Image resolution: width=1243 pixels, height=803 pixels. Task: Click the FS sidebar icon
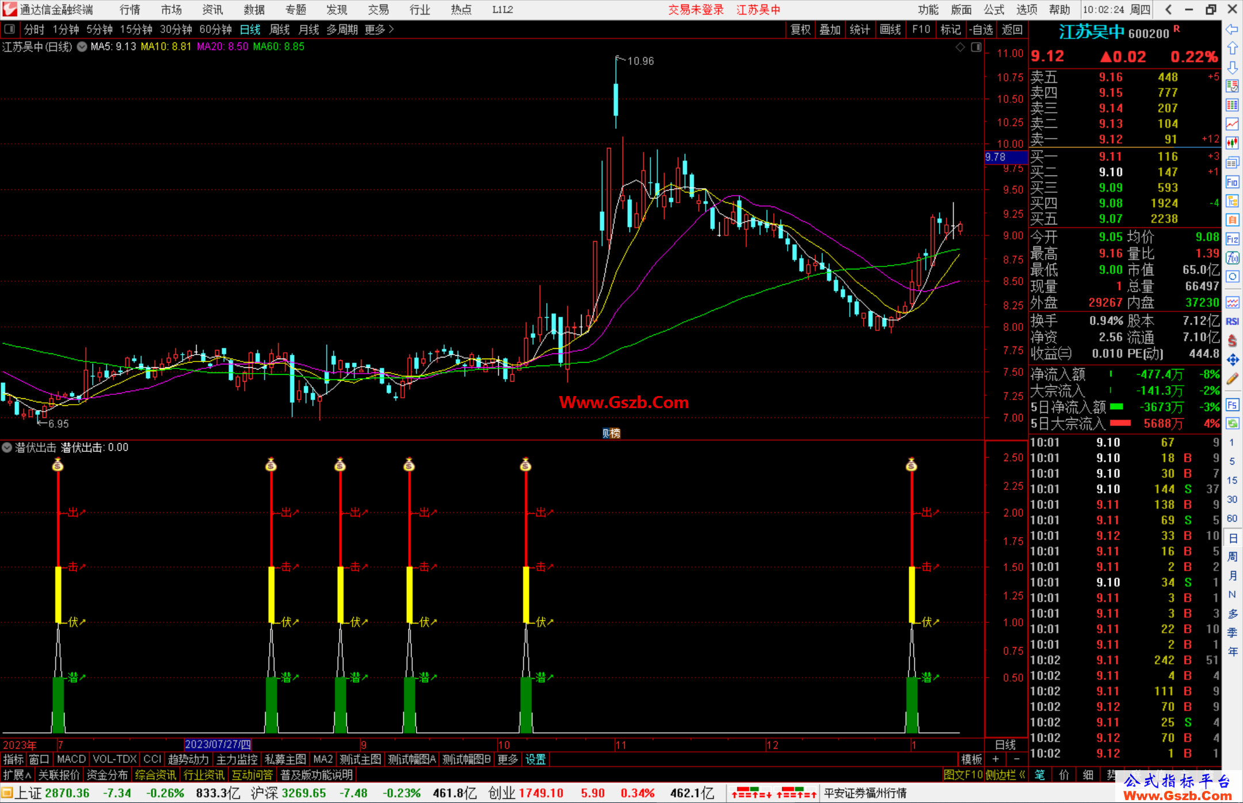[x=1232, y=405]
